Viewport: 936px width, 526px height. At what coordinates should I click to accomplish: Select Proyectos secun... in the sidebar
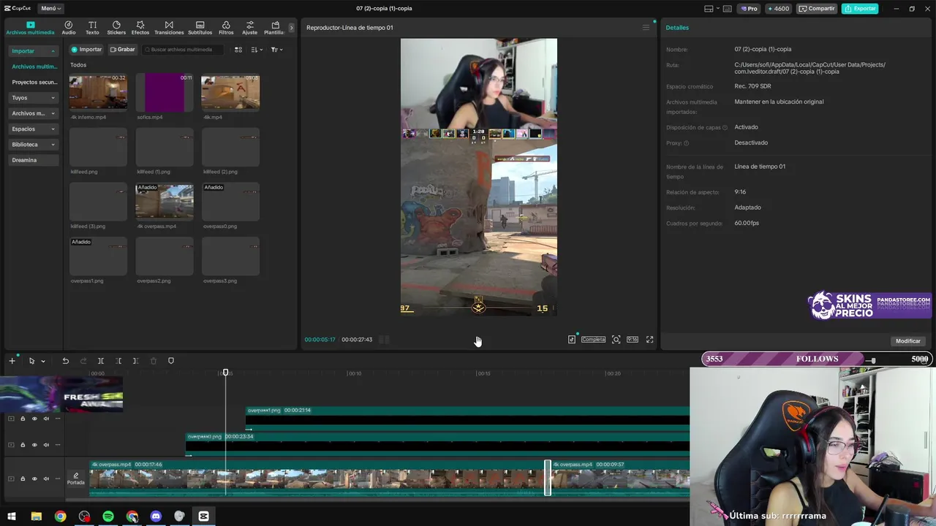coord(34,83)
